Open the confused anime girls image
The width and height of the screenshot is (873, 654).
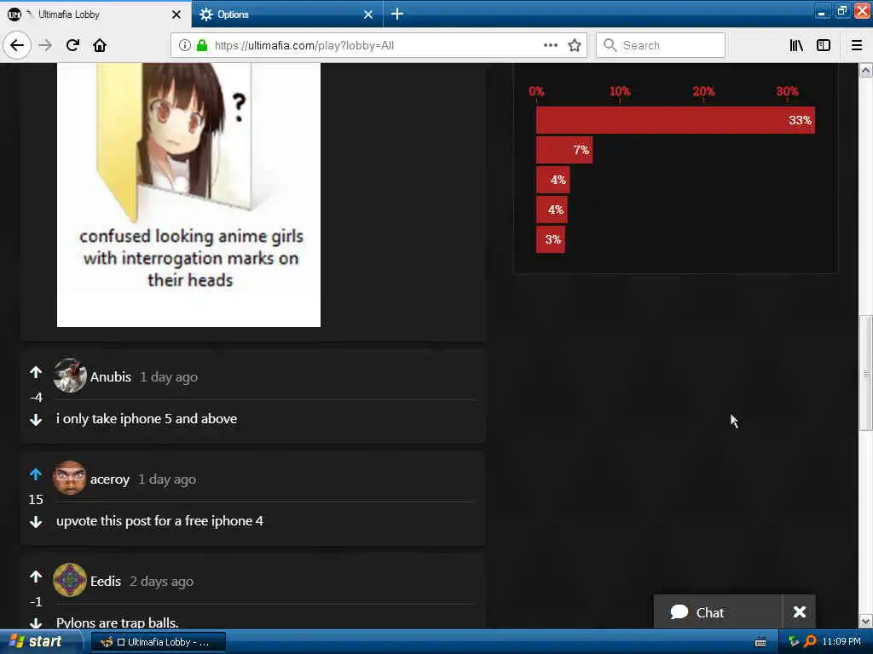[x=188, y=195]
